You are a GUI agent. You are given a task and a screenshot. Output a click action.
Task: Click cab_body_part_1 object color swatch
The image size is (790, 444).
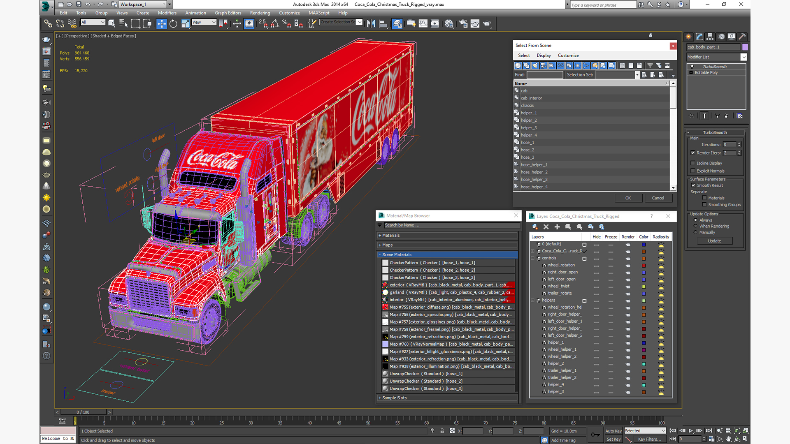tap(745, 47)
